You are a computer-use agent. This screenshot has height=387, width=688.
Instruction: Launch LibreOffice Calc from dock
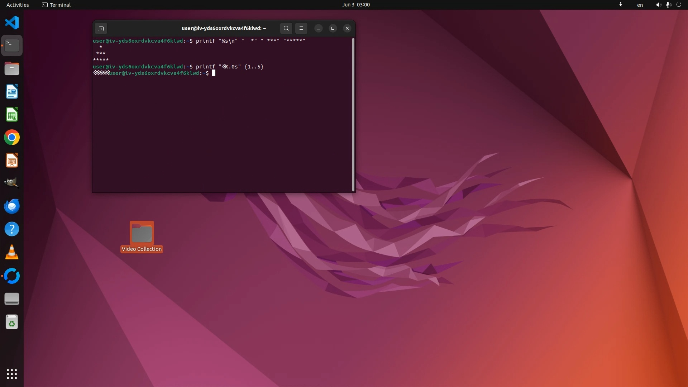[x=12, y=115]
